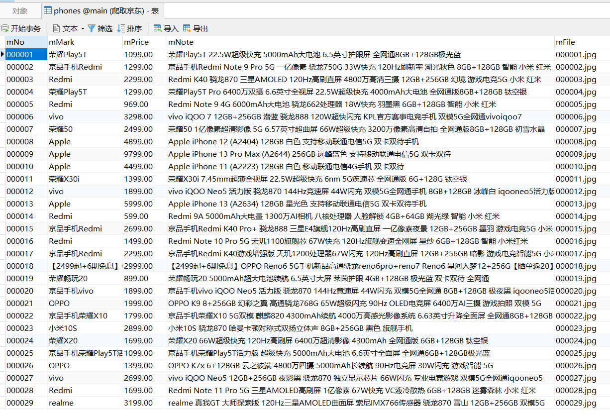The height and width of the screenshot is (418, 610).
Task: Click the 导出 button label
Action: point(201,28)
